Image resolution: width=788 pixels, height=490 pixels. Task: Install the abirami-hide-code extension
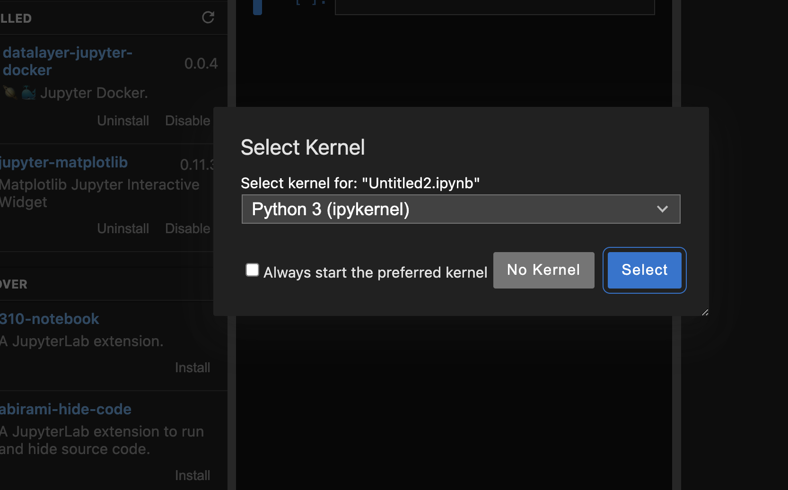(193, 475)
